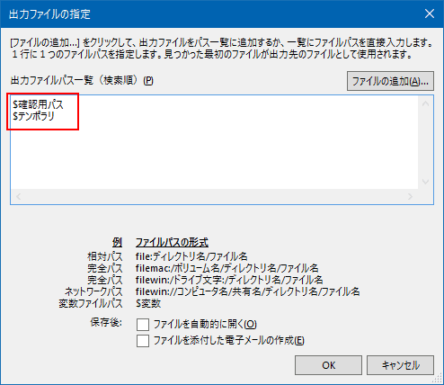Click the scroll up arrow of path list
This screenshot has width=444, height=385.
(425, 104)
